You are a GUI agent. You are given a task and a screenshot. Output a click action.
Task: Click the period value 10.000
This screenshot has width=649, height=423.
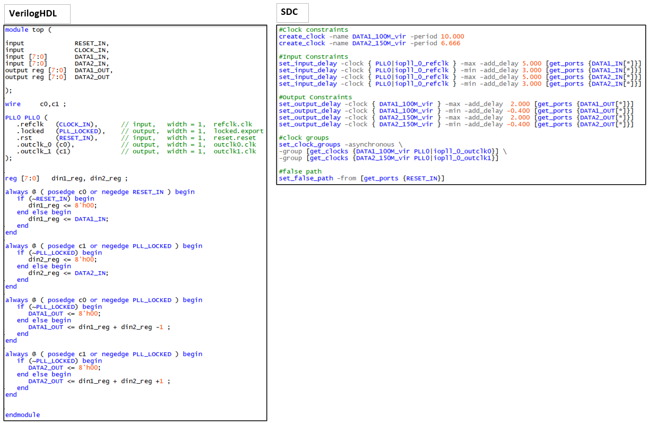point(452,37)
